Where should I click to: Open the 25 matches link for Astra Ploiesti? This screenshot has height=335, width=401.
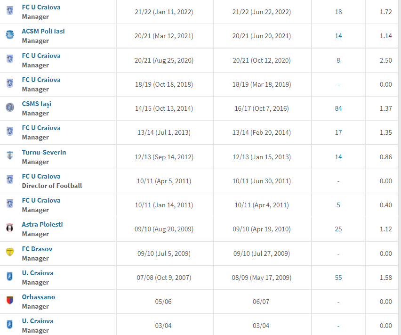[x=338, y=229]
